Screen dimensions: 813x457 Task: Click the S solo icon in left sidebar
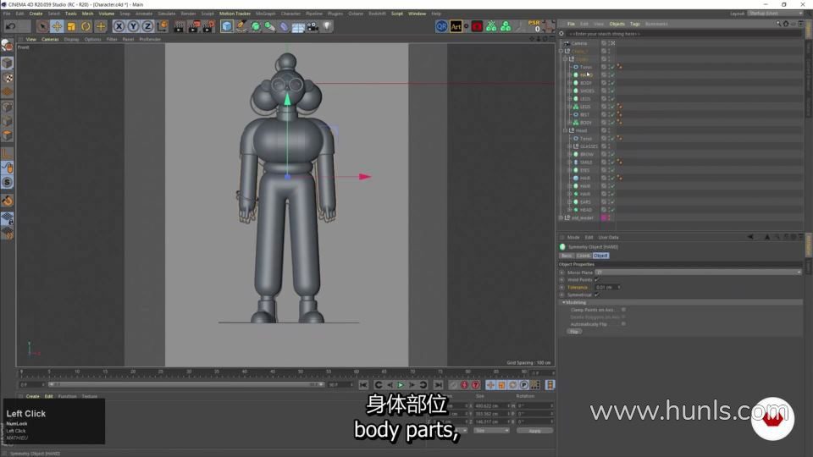click(8, 183)
